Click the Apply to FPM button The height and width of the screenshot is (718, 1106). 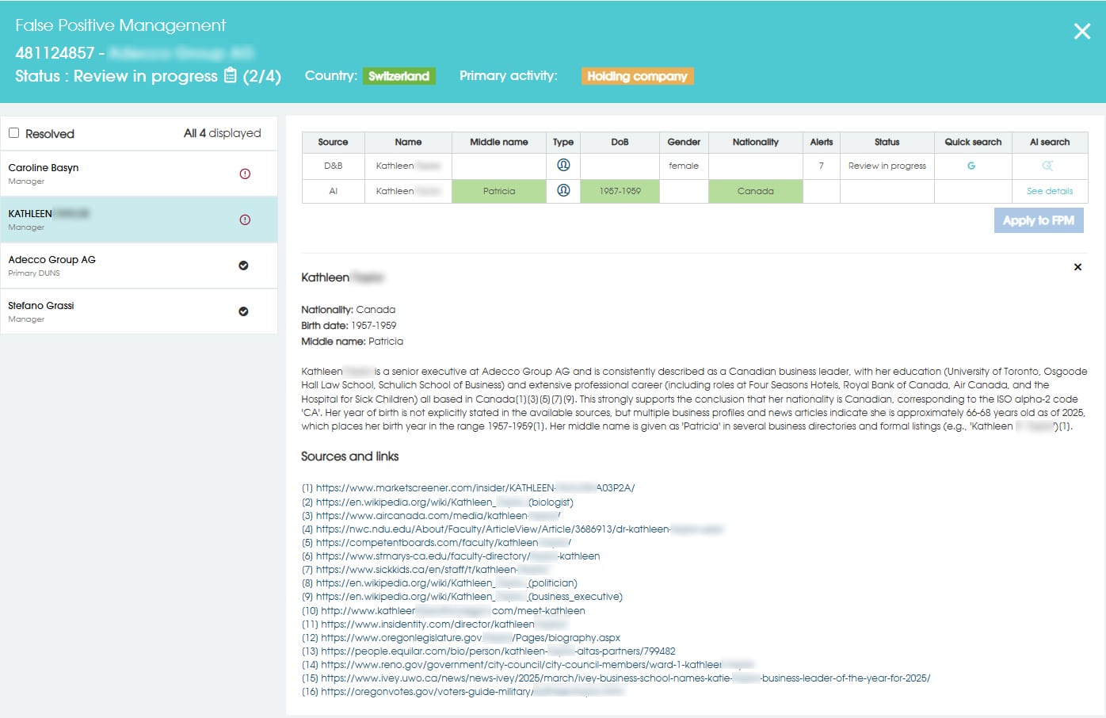tap(1038, 220)
